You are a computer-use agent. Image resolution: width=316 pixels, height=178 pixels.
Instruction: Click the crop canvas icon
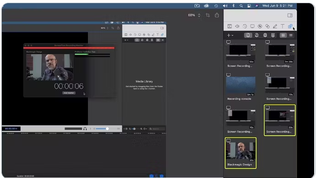(208, 15)
